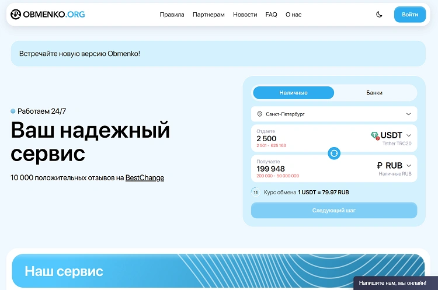Screen dimensions: 438x290
Task: Switch to the Банки tab
Action: click(x=374, y=93)
